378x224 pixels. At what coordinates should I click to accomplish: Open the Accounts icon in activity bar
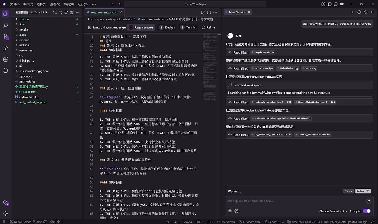[x=5, y=203]
